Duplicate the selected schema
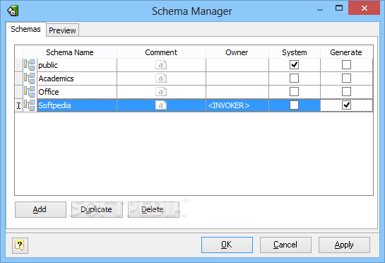 point(97,210)
